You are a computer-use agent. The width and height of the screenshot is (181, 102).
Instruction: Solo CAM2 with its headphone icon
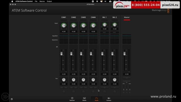pos(74,92)
